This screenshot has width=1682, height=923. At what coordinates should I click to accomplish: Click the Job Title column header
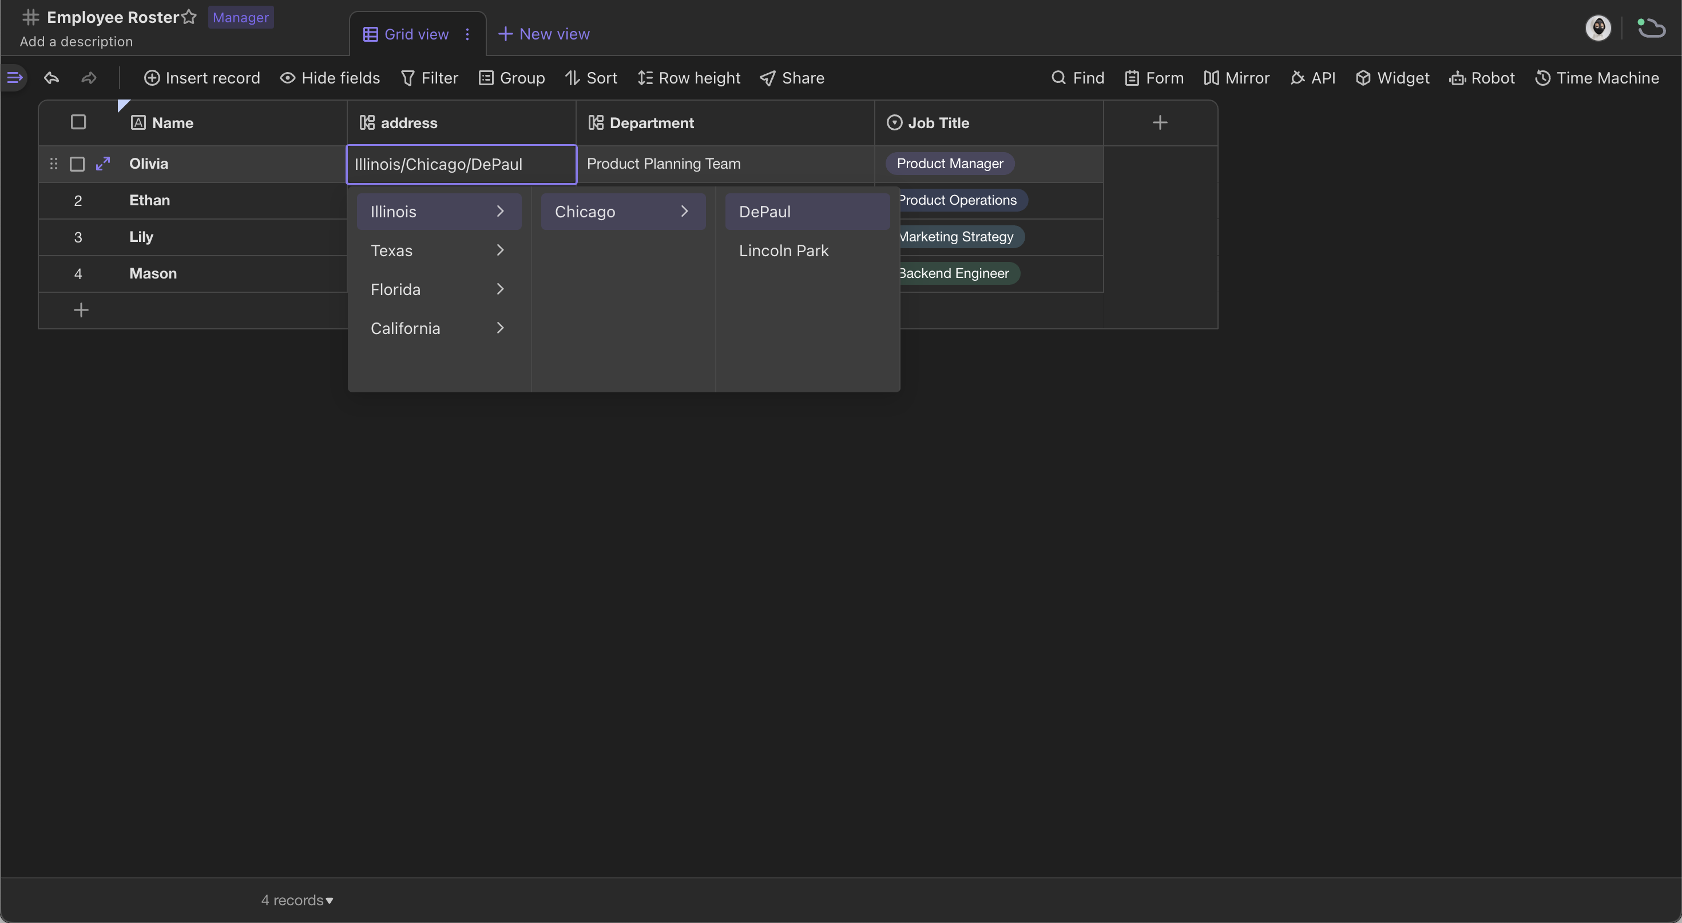(989, 123)
